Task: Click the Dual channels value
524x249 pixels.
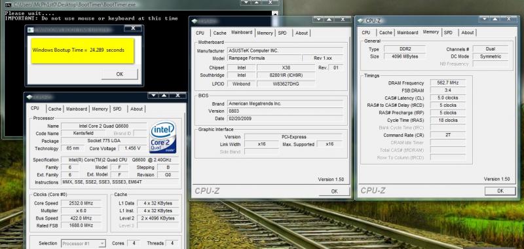Action: coord(491,49)
